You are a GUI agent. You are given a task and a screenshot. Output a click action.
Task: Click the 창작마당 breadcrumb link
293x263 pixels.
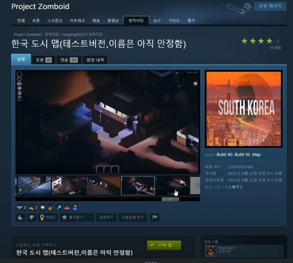point(52,35)
